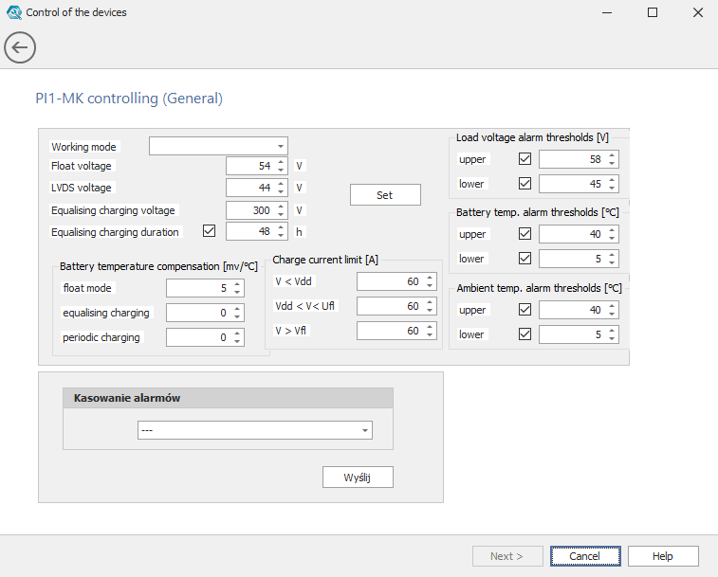Maximize the Control of the devices window
Screen dimensions: 718x577
tap(653, 12)
